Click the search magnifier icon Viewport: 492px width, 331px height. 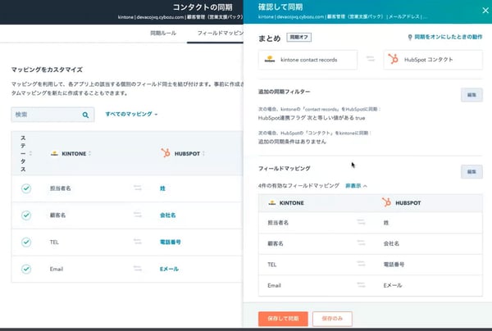(85, 115)
